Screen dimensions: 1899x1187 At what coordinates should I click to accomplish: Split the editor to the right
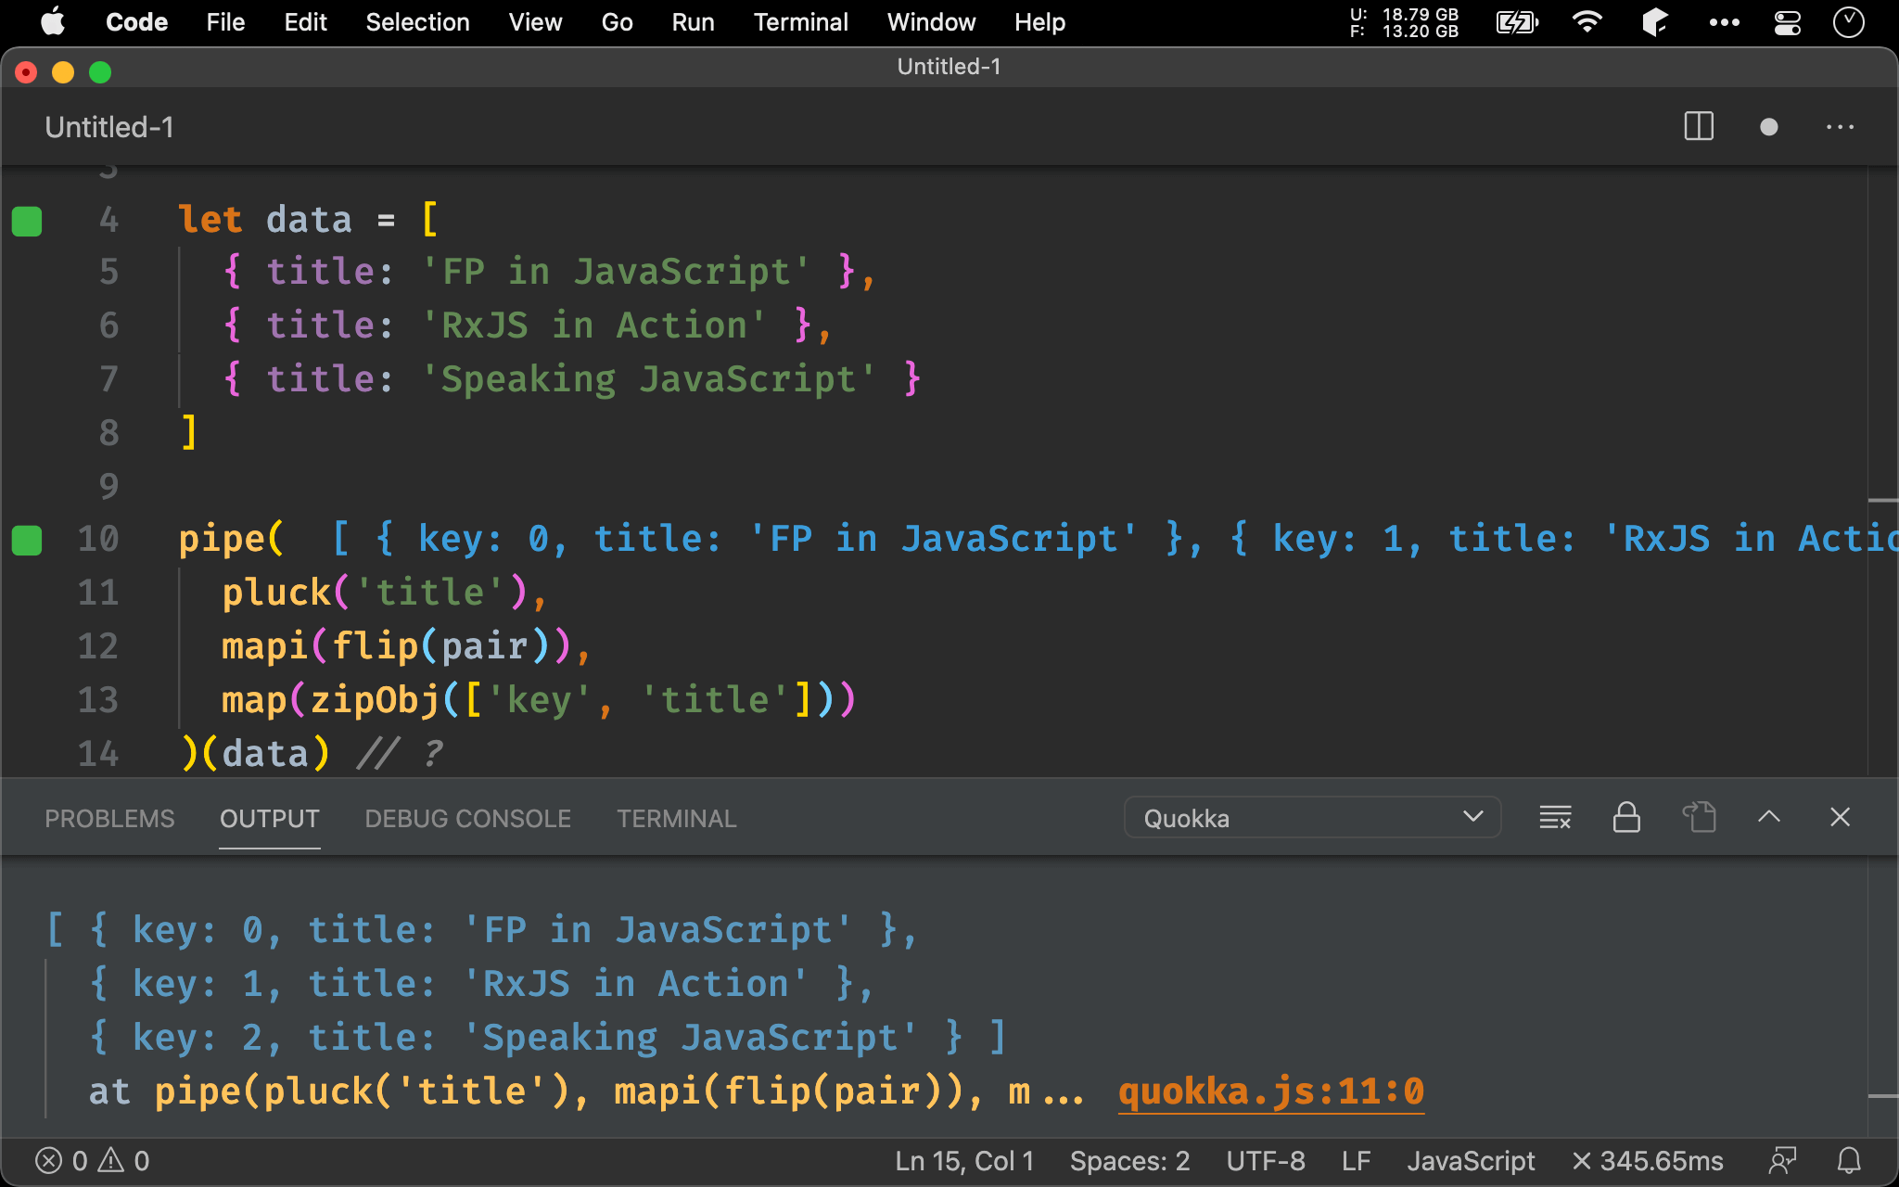(x=1699, y=126)
